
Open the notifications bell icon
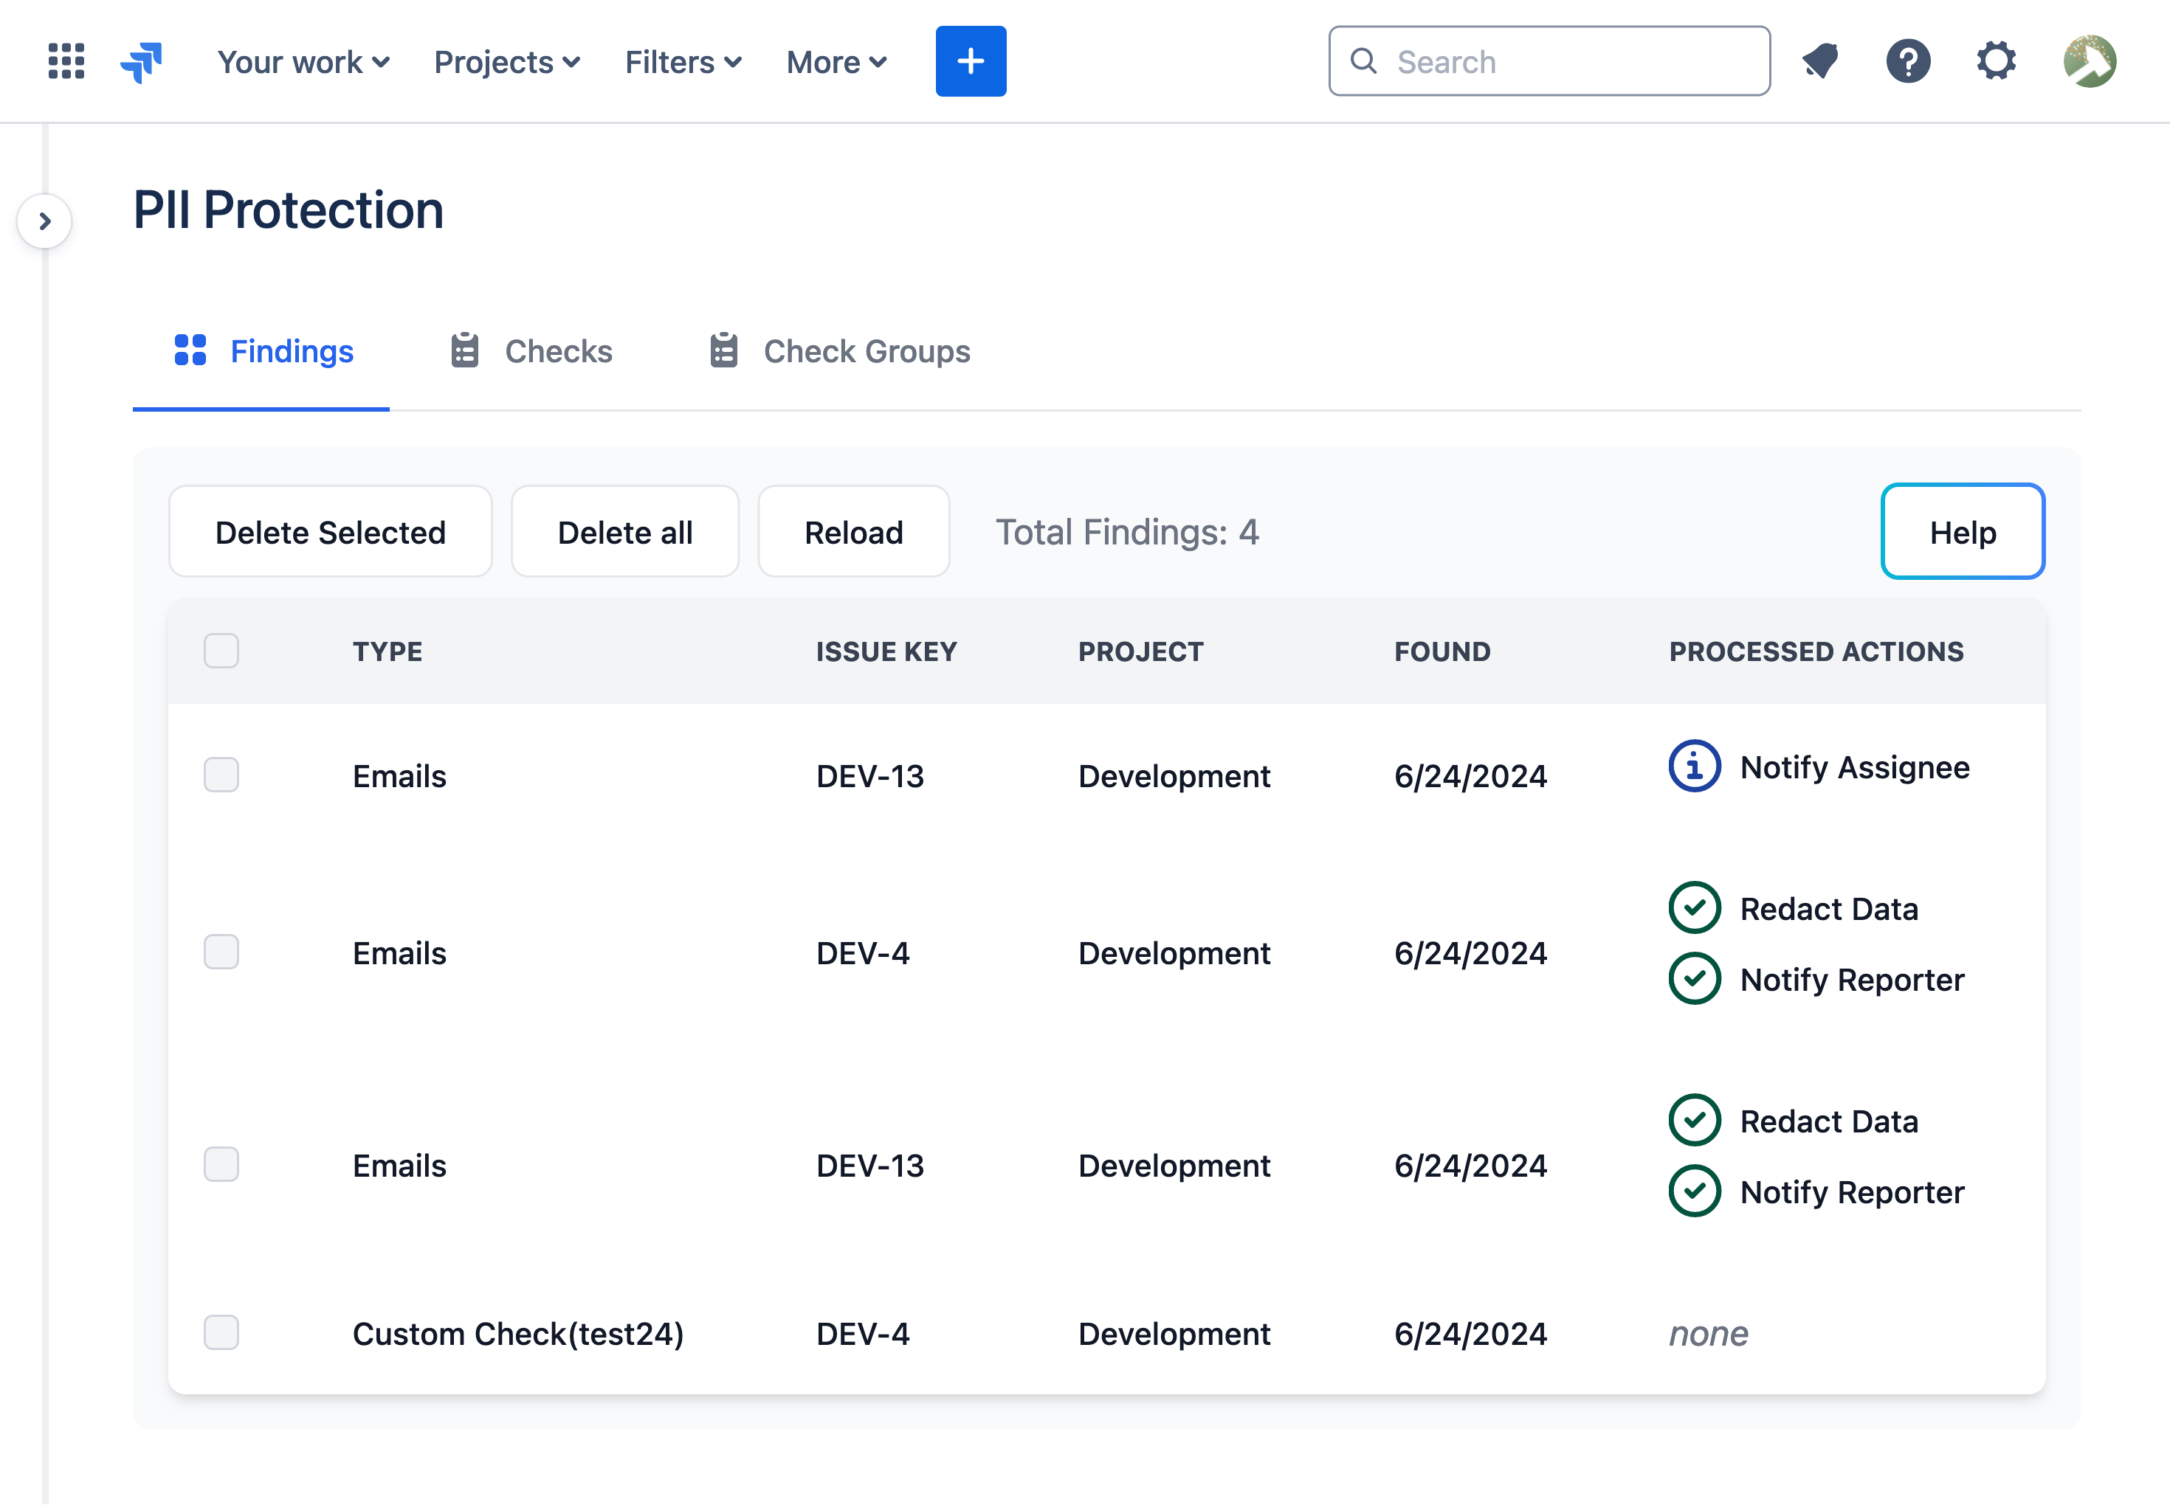tap(1820, 61)
